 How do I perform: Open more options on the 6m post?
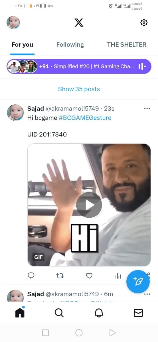147,294
